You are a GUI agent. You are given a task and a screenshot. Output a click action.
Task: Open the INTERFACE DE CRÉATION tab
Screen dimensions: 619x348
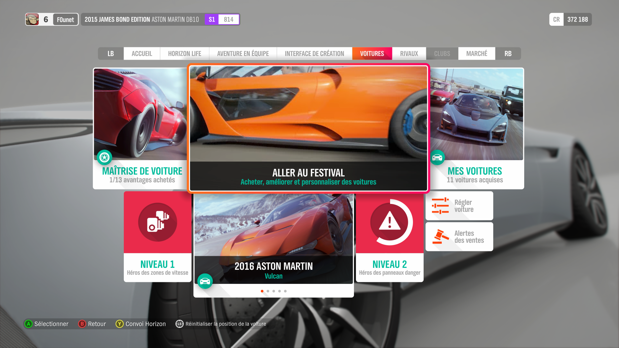pos(314,53)
